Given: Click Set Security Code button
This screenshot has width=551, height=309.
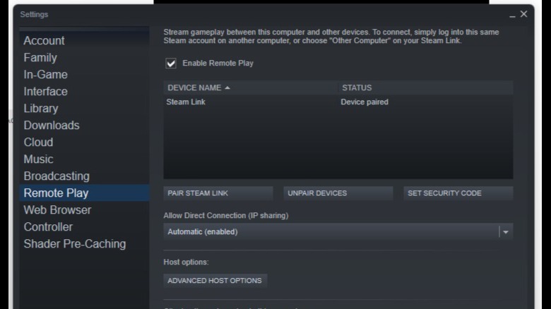Looking at the screenshot, I should tap(458, 193).
